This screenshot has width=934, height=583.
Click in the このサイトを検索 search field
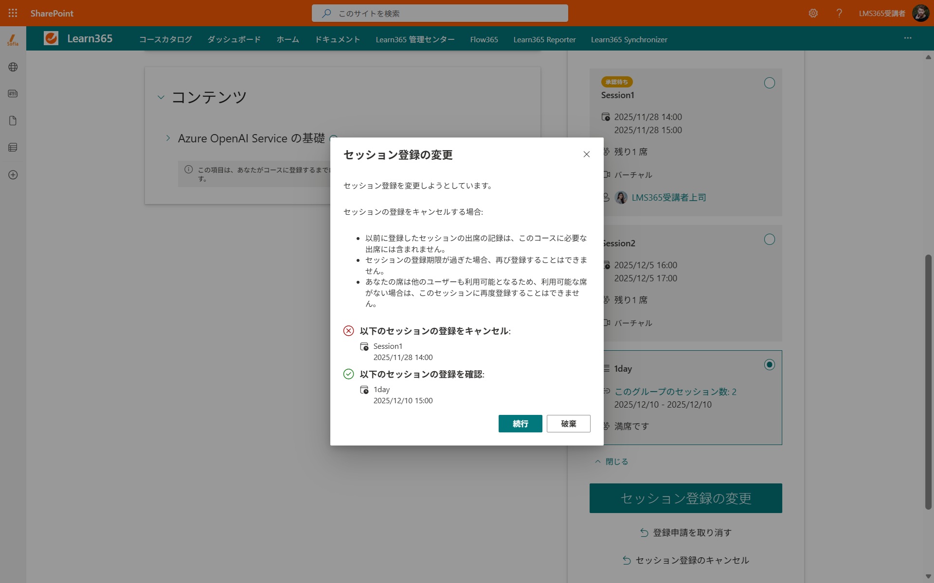[440, 13]
